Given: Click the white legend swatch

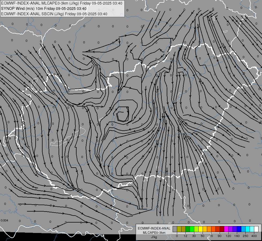Looking at the screenshot, I should pos(256,229).
